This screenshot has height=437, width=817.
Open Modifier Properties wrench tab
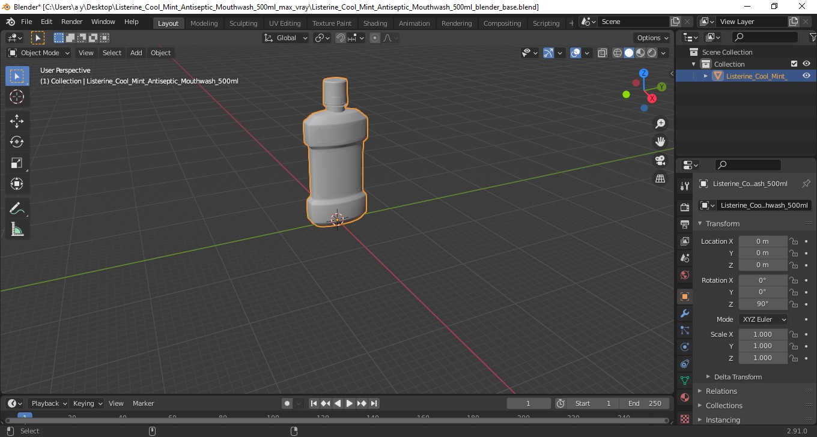tap(684, 313)
